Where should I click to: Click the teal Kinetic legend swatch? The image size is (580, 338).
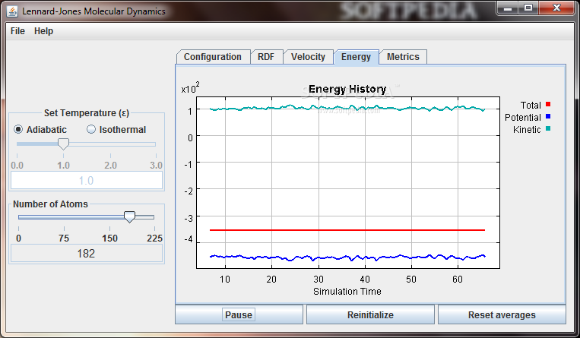(548, 128)
